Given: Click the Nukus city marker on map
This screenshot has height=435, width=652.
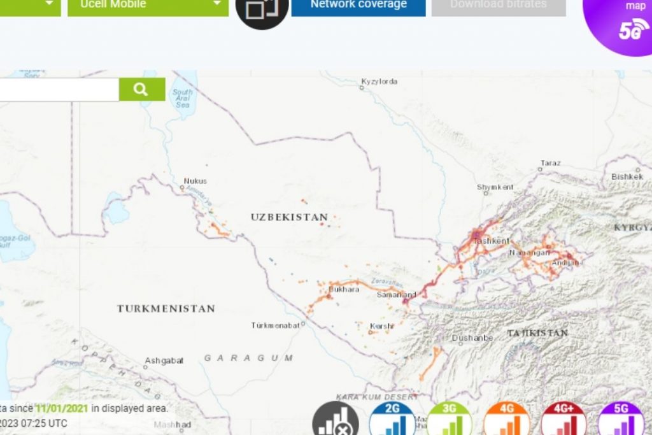Looking at the screenshot, I should [x=181, y=187].
